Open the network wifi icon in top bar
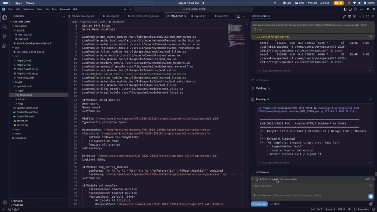This screenshot has height=212, width=377. 354,3
